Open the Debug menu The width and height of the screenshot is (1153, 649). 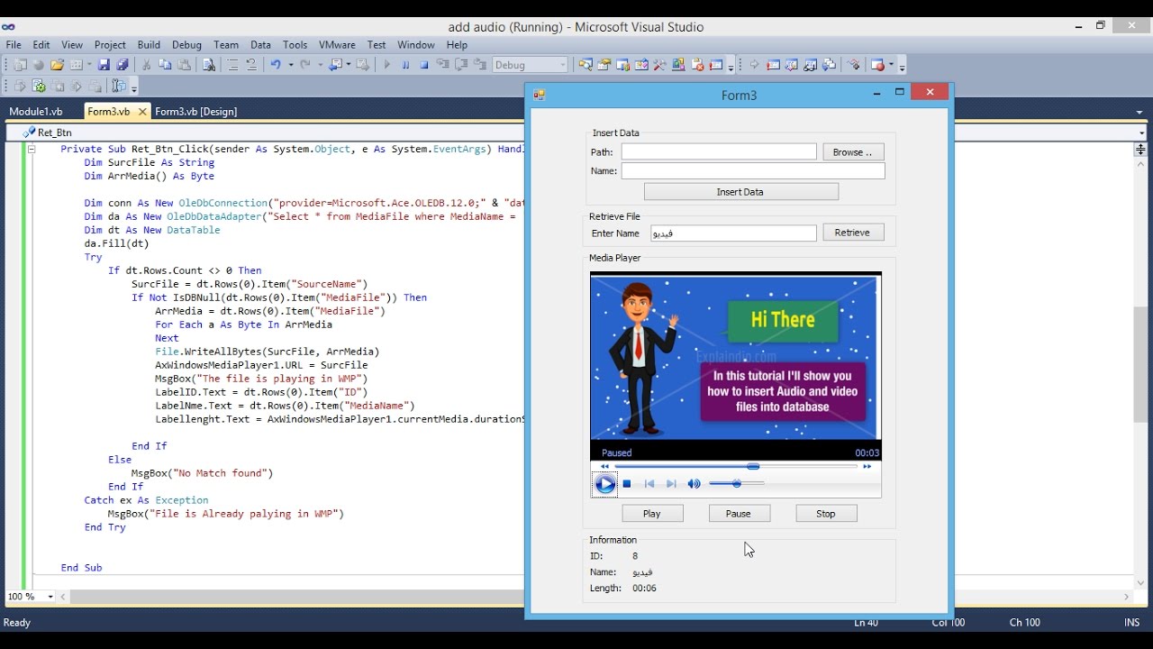pos(186,45)
